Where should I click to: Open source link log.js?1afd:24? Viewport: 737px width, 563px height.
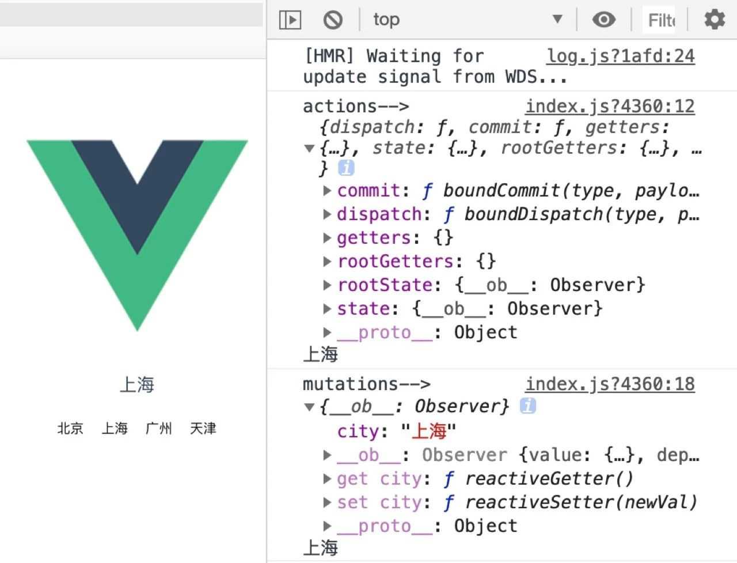point(621,56)
